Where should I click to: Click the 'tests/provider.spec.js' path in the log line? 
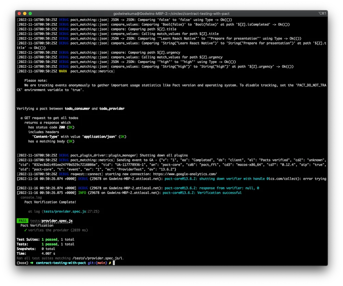[65, 211]
